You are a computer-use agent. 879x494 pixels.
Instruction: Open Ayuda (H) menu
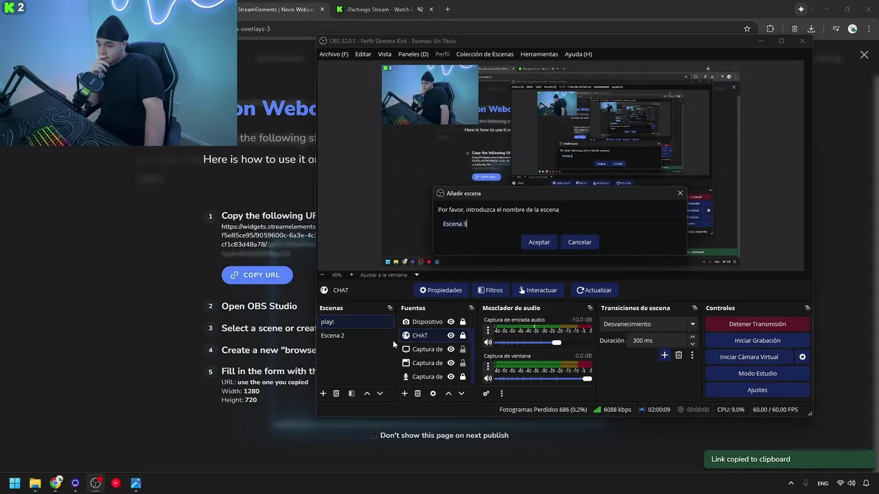point(578,54)
